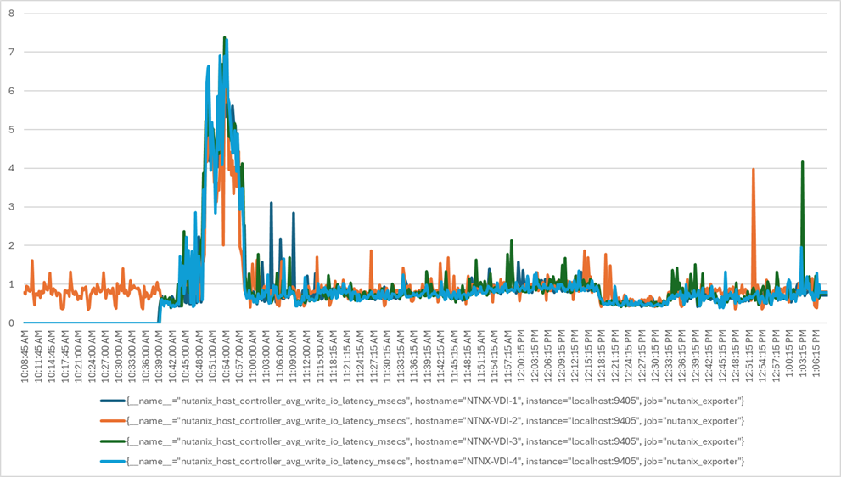Click the 11:00:00 AM x-axis label
841x477 pixels.
253,356
